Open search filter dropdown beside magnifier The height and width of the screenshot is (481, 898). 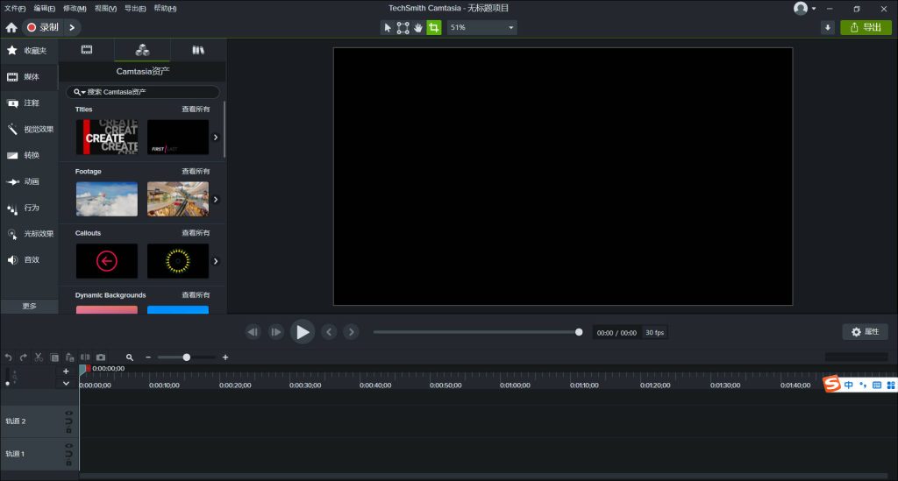(80, 91)
